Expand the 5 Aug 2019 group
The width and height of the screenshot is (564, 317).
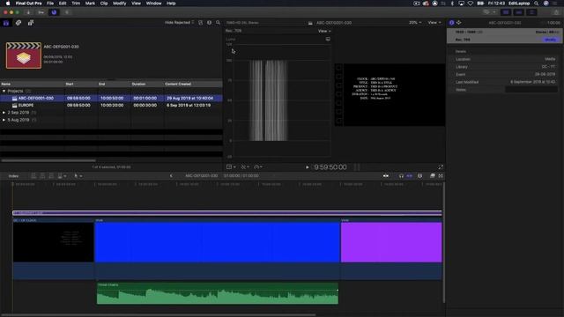pyautogui.click(x=4, y=120)
